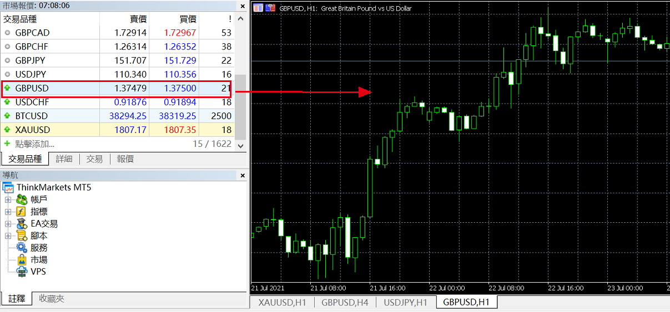Close the Market Watch panel

pyautogui.click(x=241, y=6)
